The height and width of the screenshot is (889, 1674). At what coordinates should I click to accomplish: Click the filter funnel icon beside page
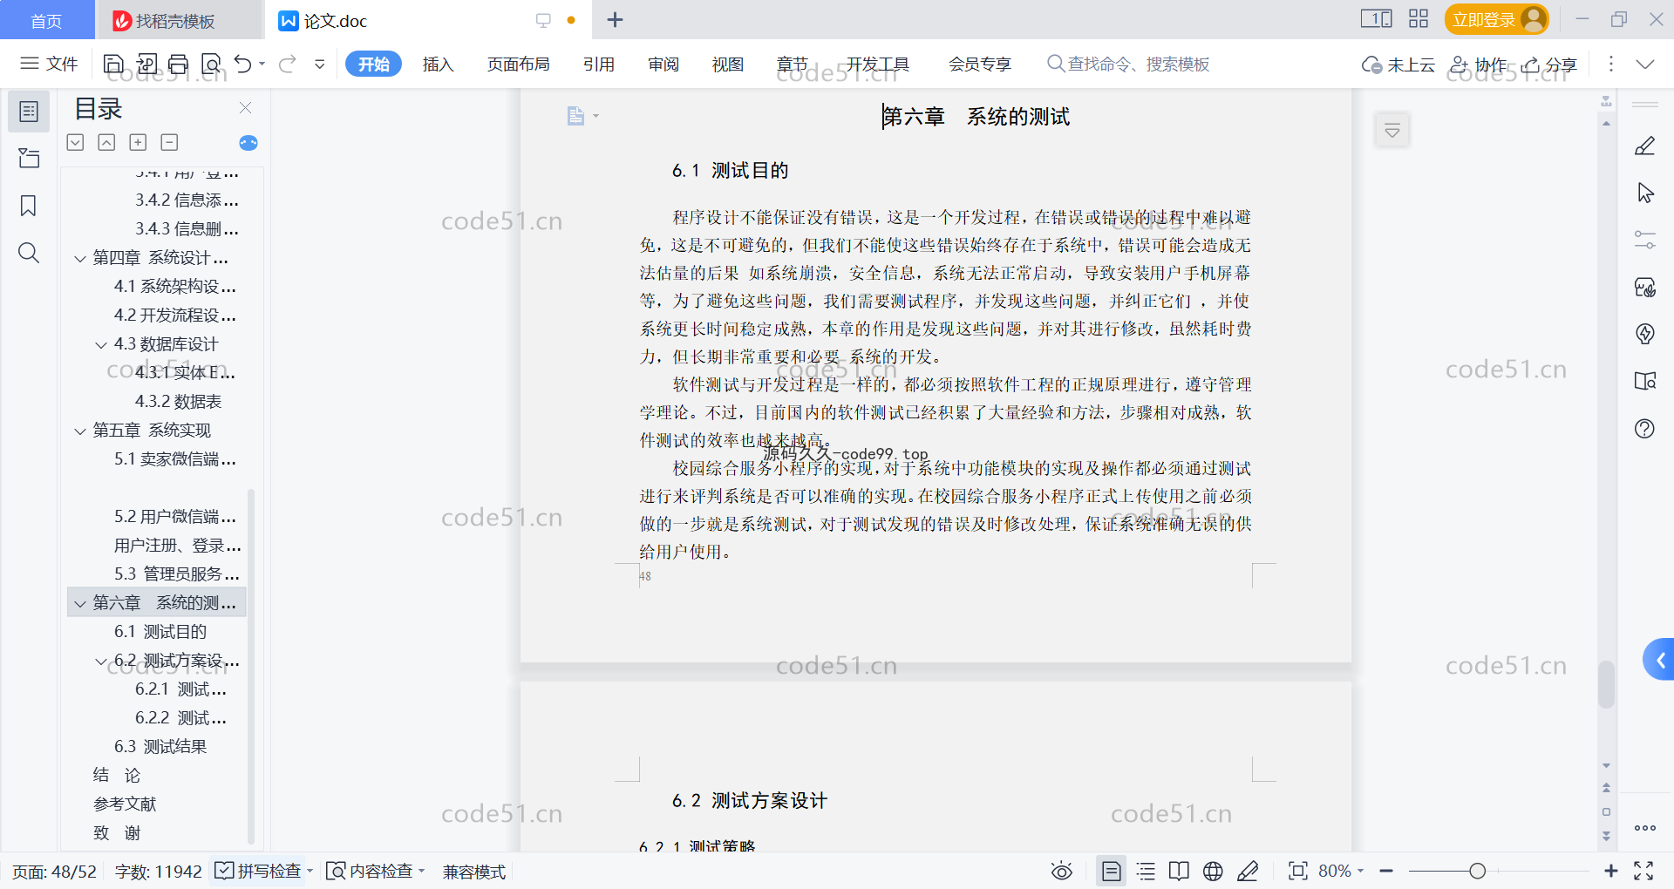click(1392, 131)
